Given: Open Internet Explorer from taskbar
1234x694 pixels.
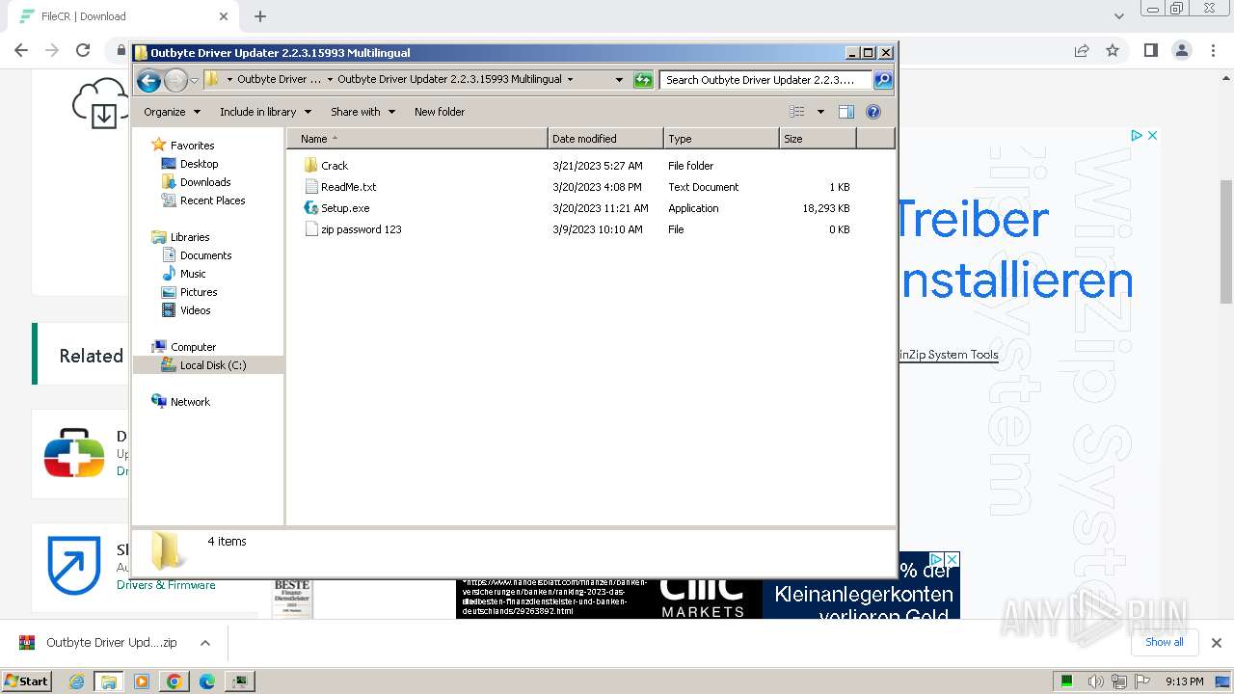Looking at the screenshot, I should coord(77,681).
